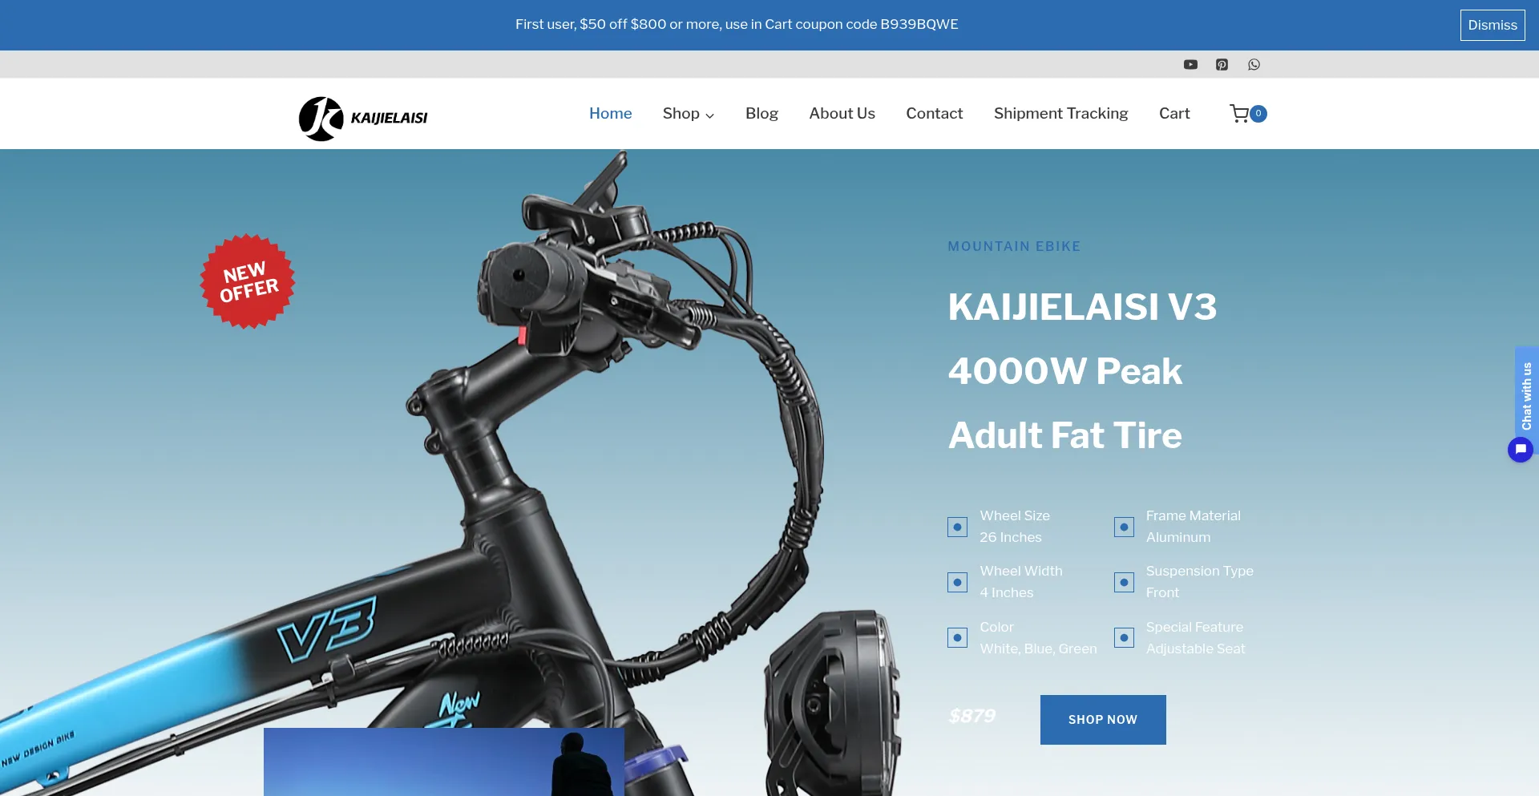Click the Wheel Size bullet icon
The image size is (1539, 796).
coord(957,527)
